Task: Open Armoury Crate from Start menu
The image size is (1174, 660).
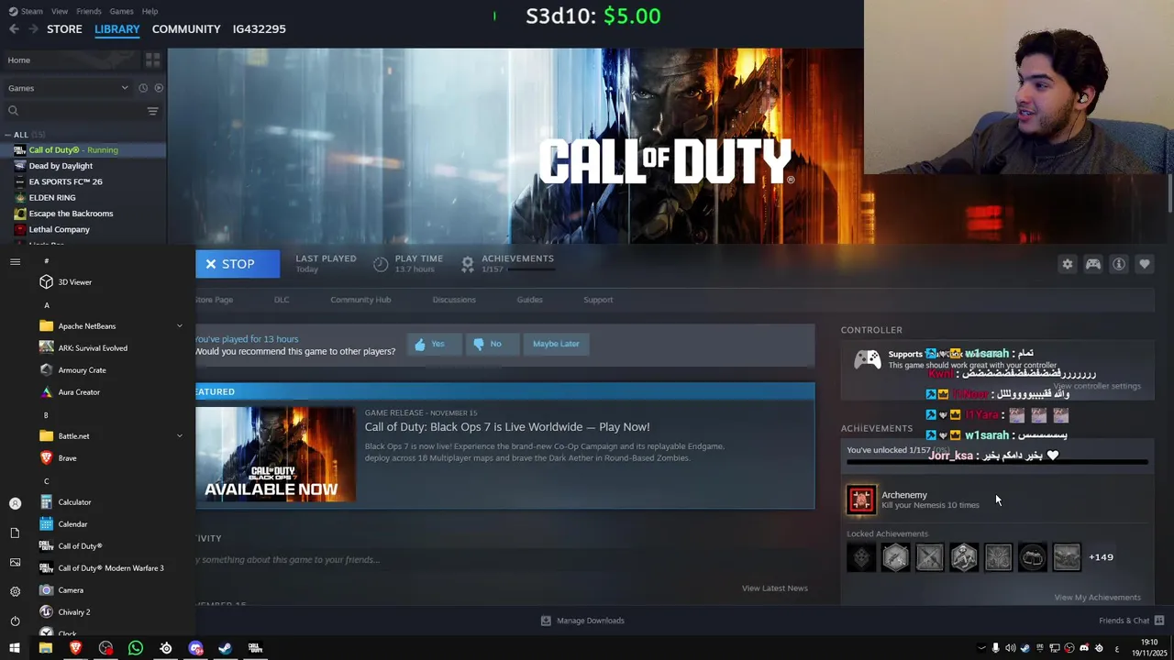Action: pyautogui.click(x=82, y=370)
